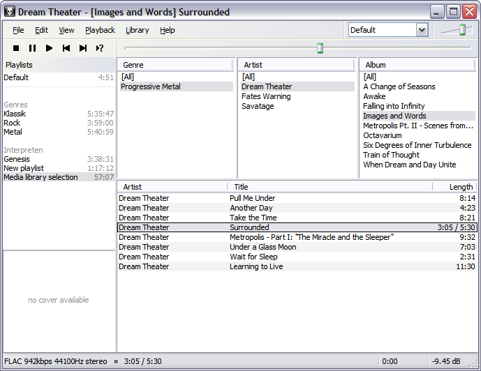The height and width of the screenshot is (371, 481).
Task: Select Fates Warning artist
Action: coord(297,96)
